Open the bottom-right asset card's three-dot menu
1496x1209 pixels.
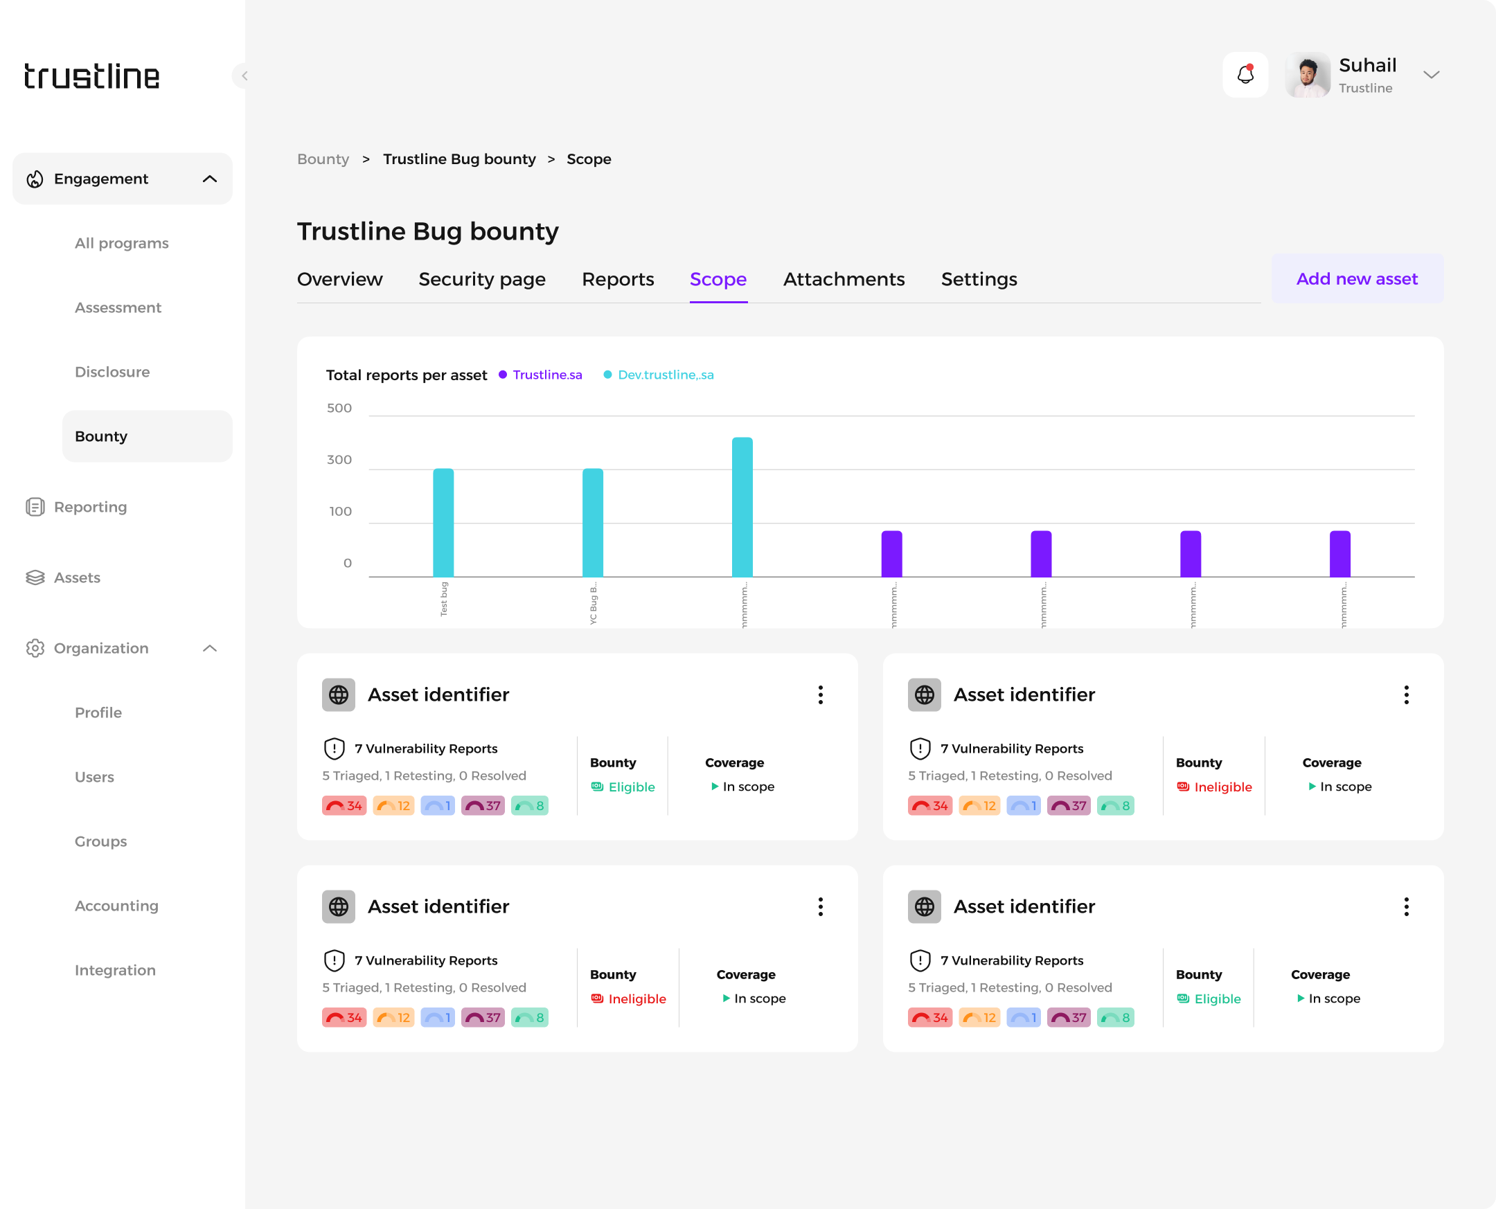pyautogui.click(x=1405, y=906)
